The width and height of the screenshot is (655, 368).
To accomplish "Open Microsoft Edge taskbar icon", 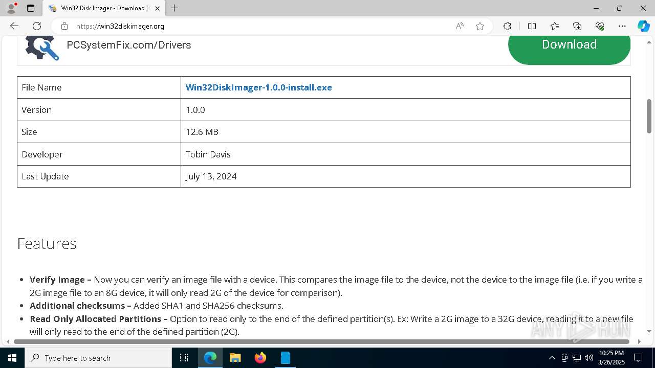I will point(210,358).
